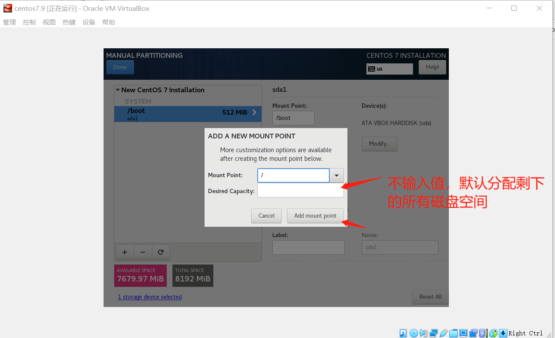Click the keyboard layout icon beside us
This screenshot has height=338, width=555.
point(371,69)
